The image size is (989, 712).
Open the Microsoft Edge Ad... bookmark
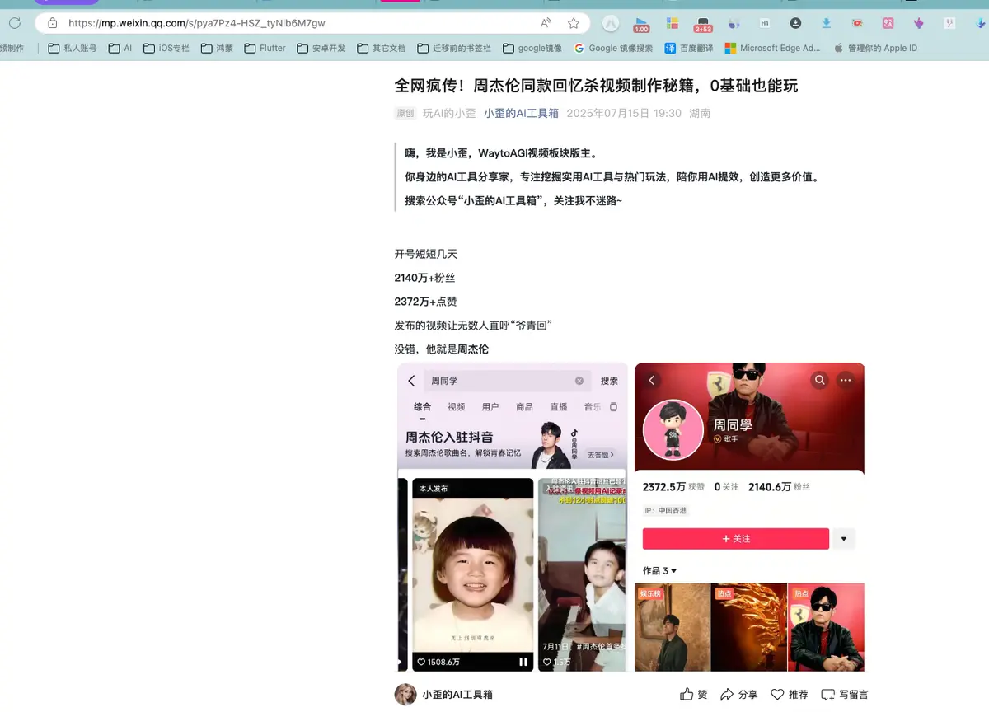click(x=772, y=49)
